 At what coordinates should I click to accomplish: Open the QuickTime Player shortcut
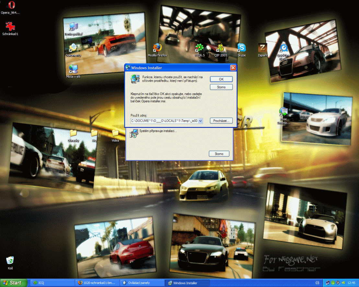pos(284,48)
